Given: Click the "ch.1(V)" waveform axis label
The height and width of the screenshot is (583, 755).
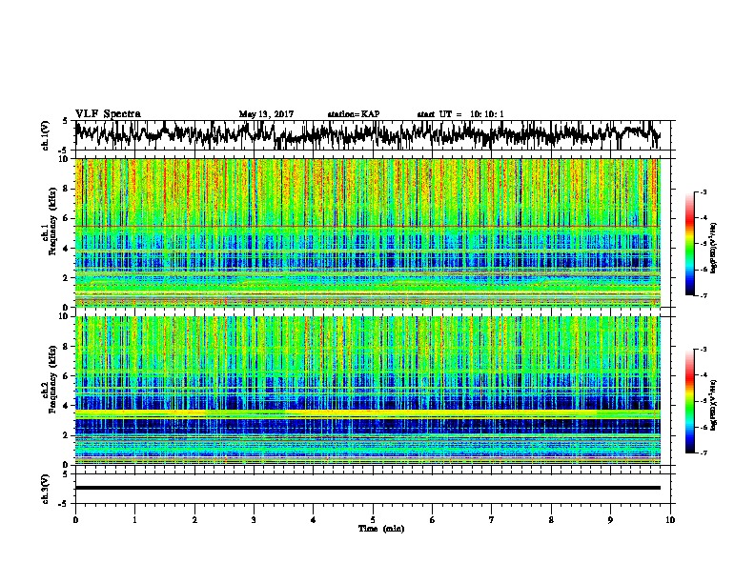Looking at the screenshot, I should click(x=45, y=135).
